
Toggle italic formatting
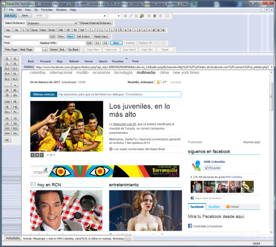[x=131, y=16]
